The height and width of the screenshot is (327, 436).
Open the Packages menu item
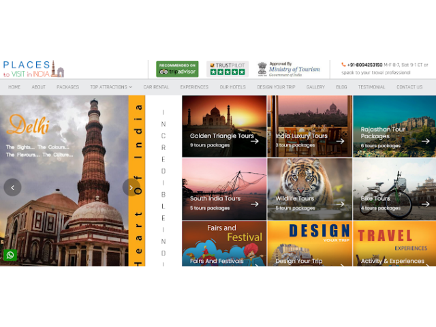coord(67,87)
